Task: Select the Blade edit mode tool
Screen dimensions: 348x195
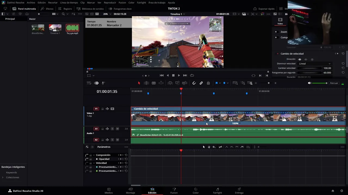Action: [154, 83]
